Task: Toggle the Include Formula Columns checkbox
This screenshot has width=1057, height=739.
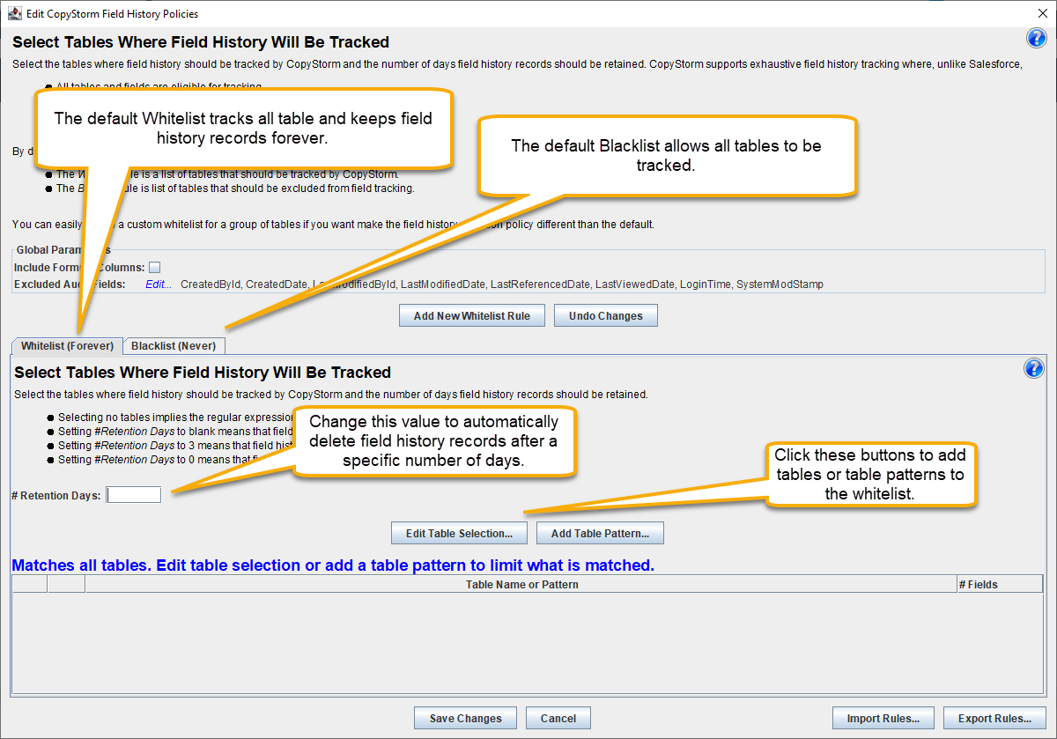Action: 154,267
